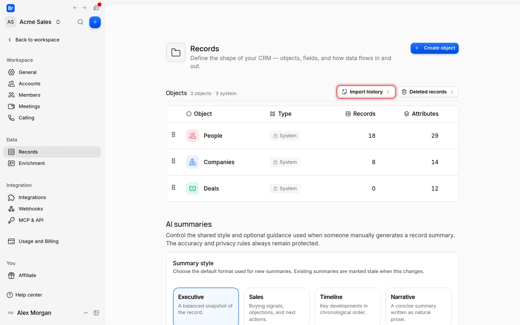The width and height of the screenshot is (520, 325).
Task: Go back to workspace
Action: pos(33,40)
